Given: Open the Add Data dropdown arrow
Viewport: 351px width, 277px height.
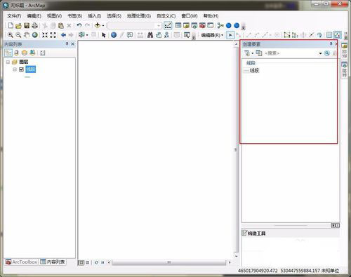Looking at the screenshot, I should tap(103, 25).
